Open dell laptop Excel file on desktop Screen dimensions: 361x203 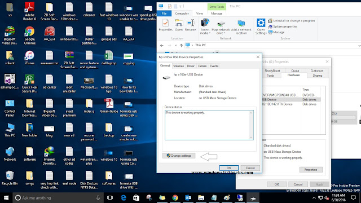pyautogui.click(x=109, y=58)
